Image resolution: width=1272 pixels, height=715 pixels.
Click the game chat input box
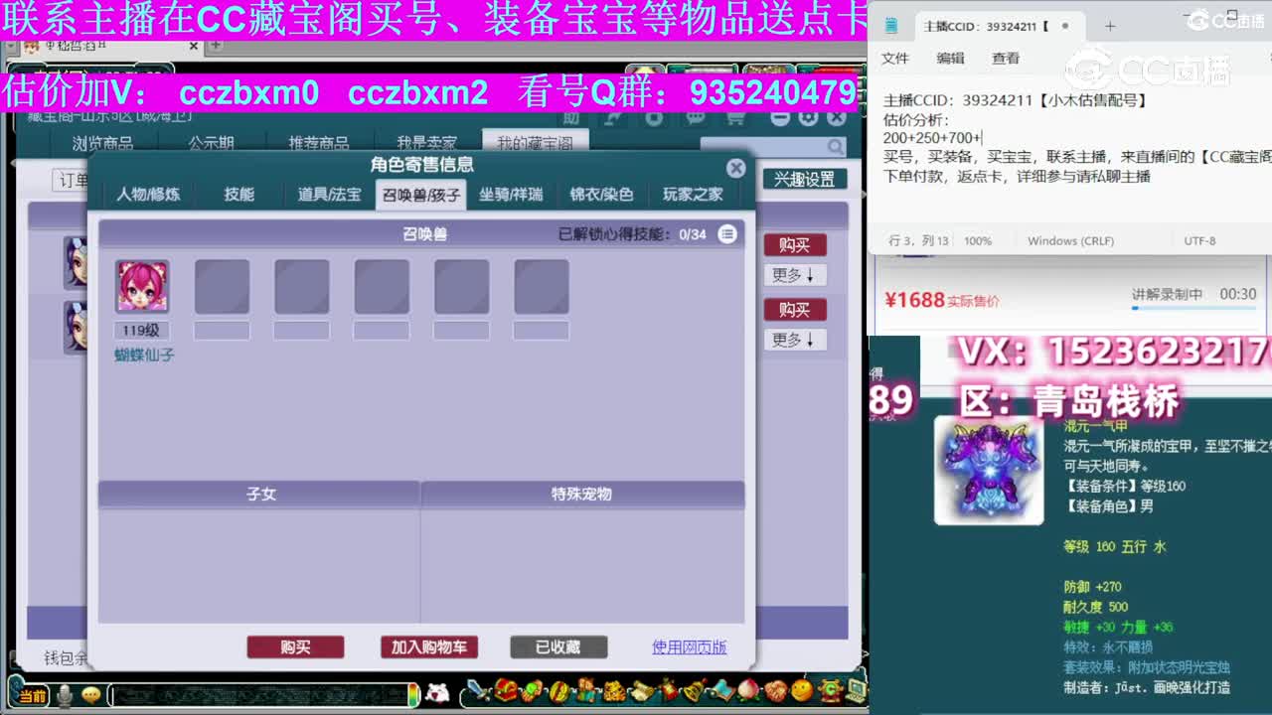[260, 696]
